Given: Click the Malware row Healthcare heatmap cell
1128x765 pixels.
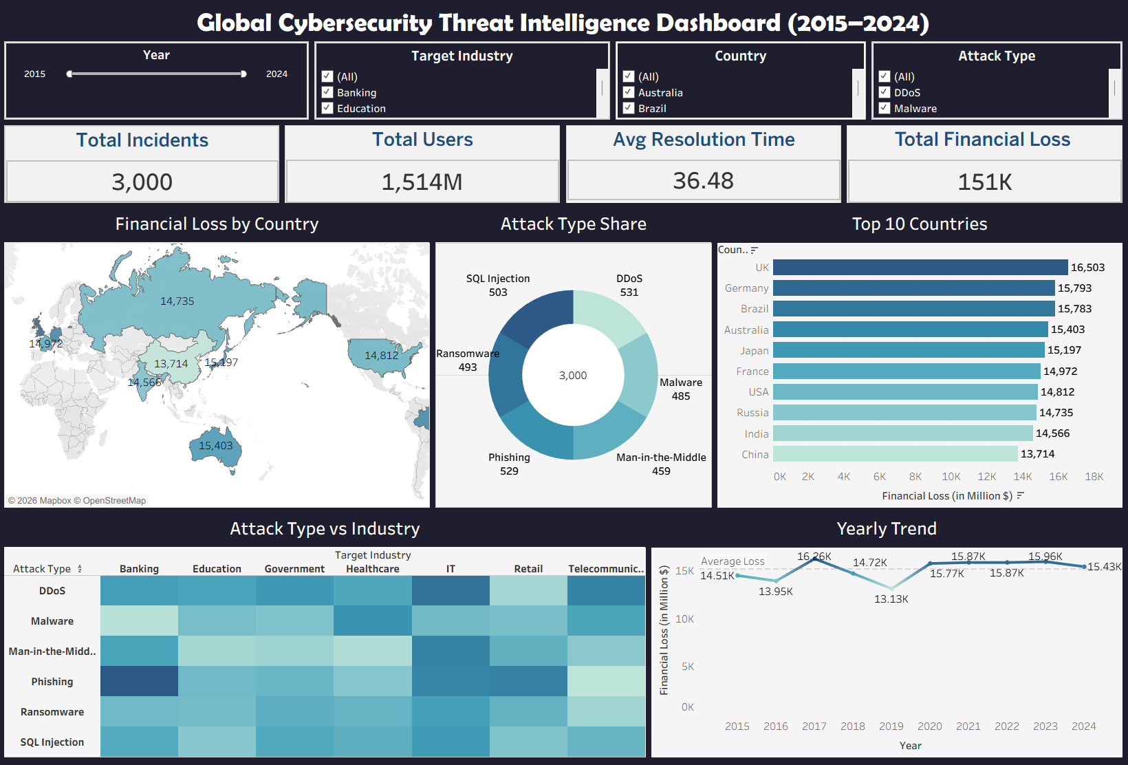Looking at the screenshot, I should pyautogui.click(x=373, y=621).
